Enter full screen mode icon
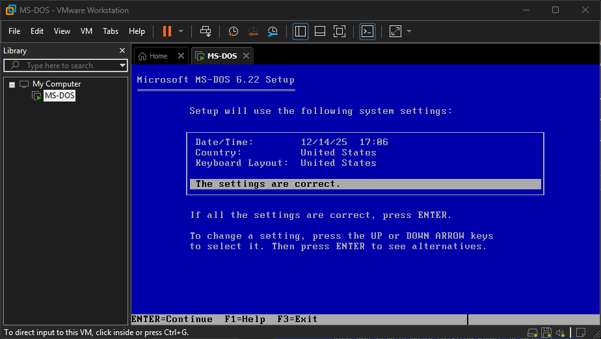 click(x=339, y=31)
